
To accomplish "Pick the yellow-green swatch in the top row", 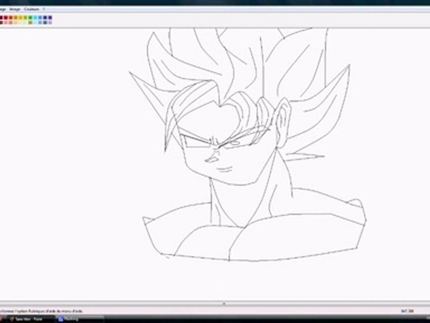I will coord(25,17).
